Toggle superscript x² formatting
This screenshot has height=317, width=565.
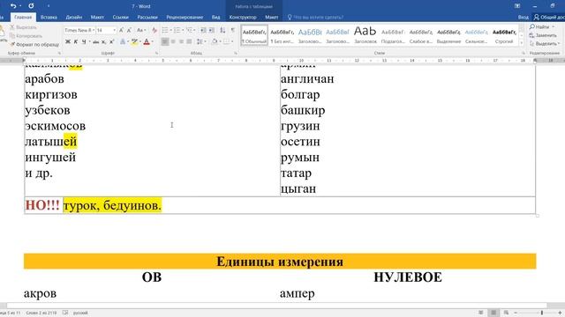(112, 42)
